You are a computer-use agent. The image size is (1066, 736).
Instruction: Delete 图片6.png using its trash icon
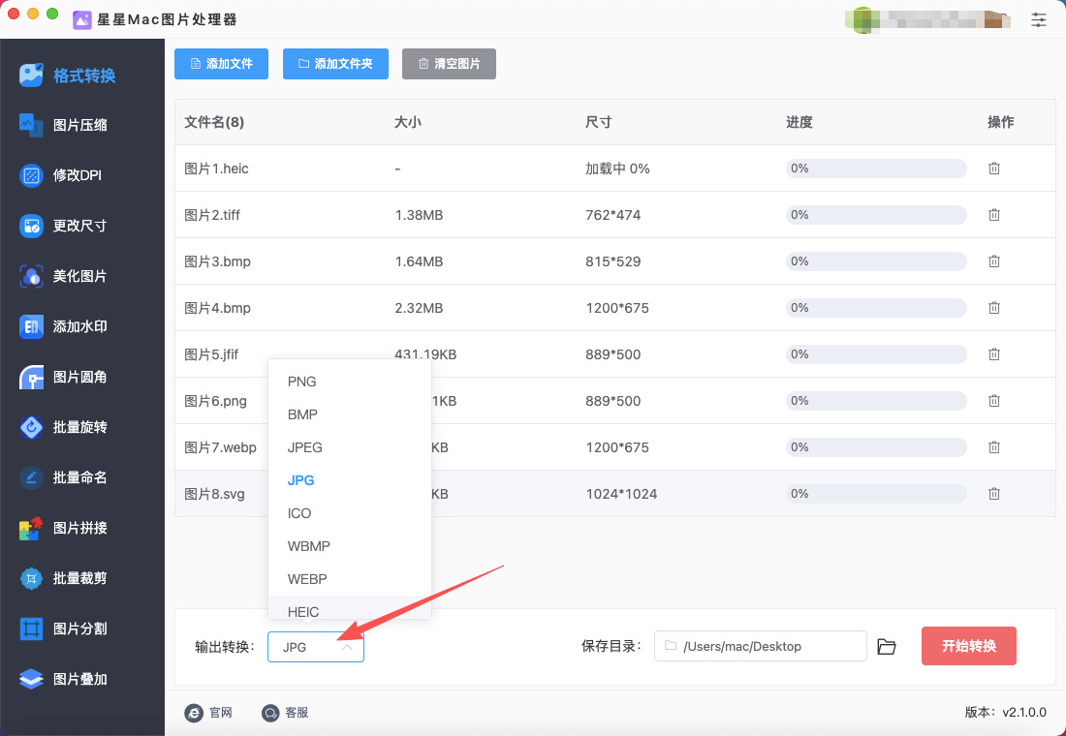994,401
